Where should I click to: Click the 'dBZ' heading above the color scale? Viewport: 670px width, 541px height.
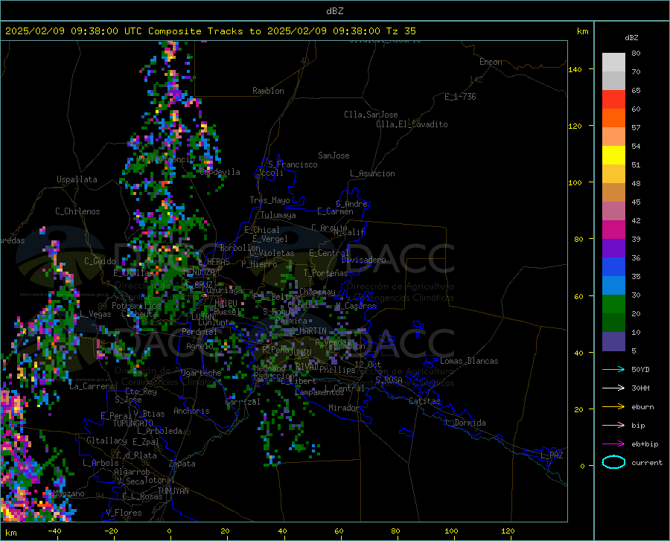coord(631,37)
